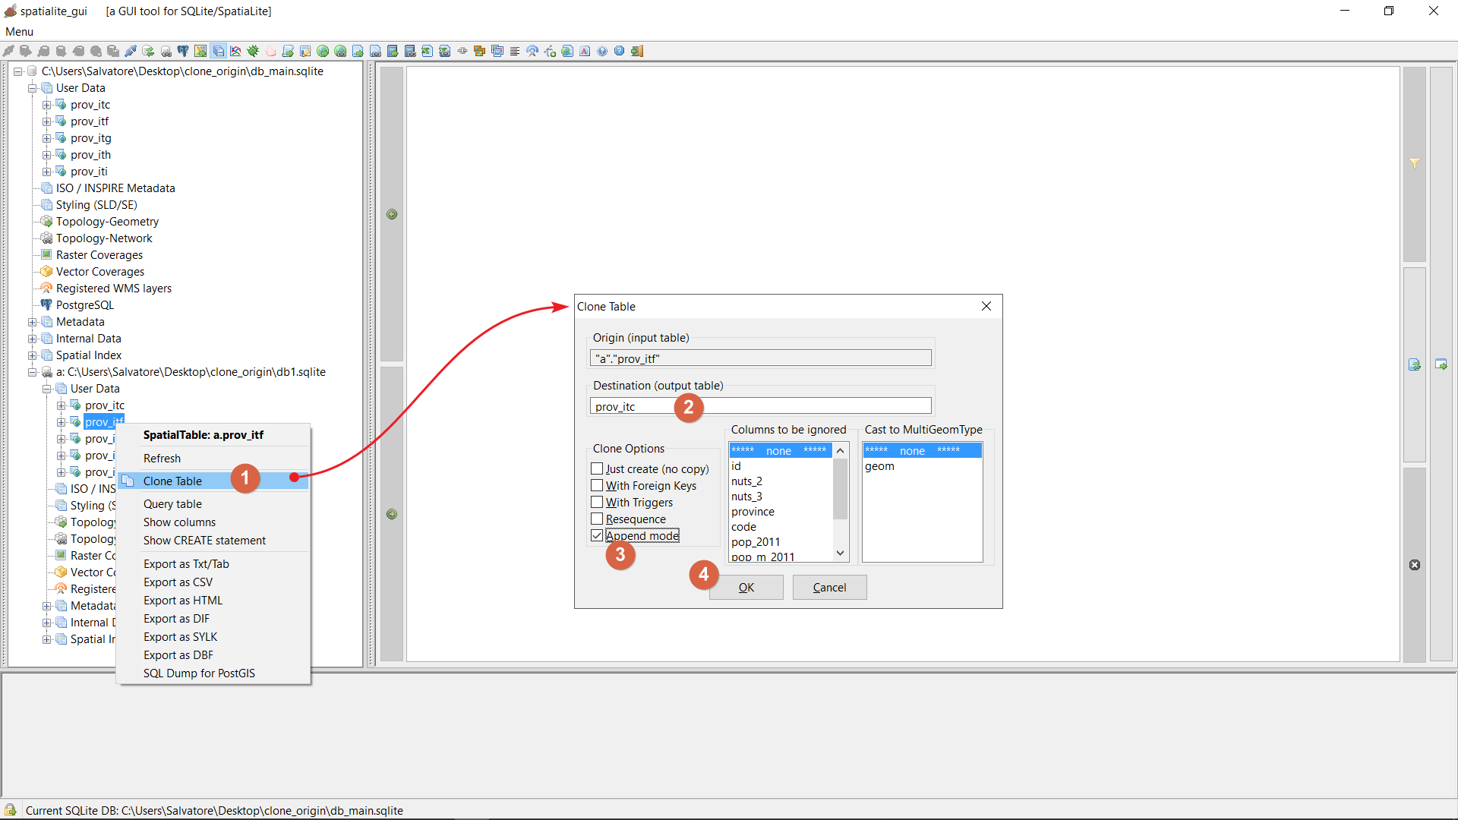Enable With Foreign Keys option
Viewport: 1458px width, 820px height.
597,485
